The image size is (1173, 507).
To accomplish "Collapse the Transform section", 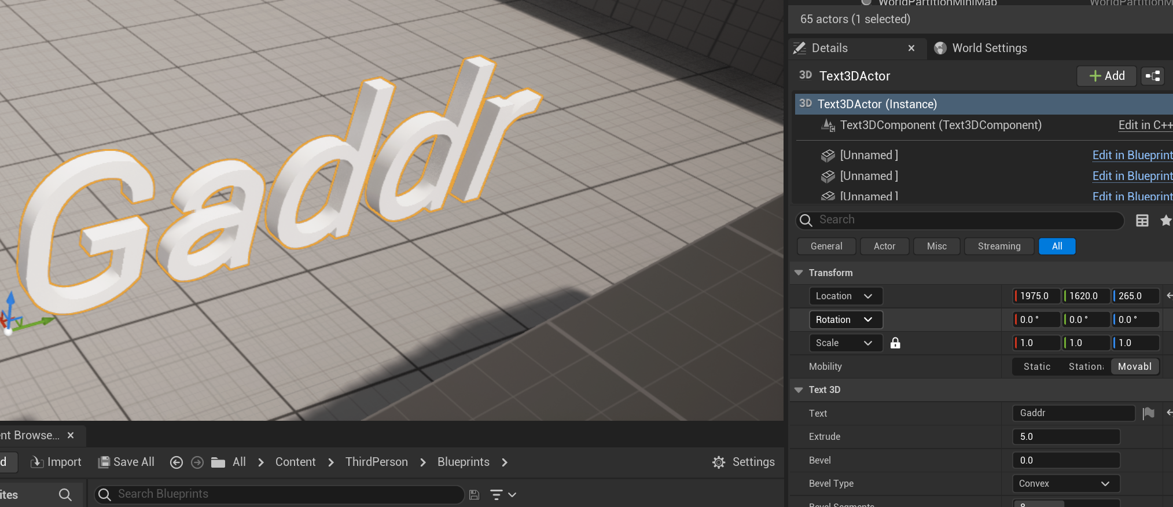I will pyautogui.click(x=799, y=273).
